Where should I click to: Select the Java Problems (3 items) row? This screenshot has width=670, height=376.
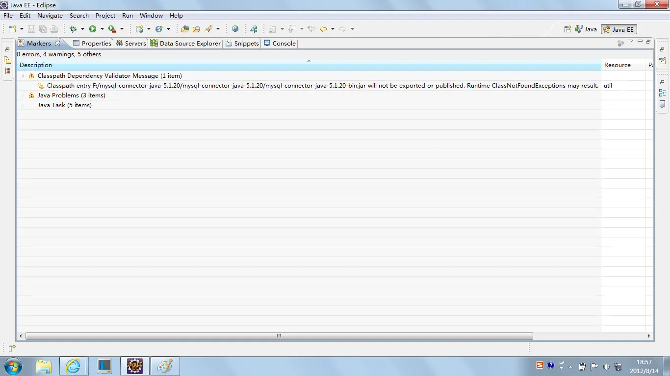[71, 95]
